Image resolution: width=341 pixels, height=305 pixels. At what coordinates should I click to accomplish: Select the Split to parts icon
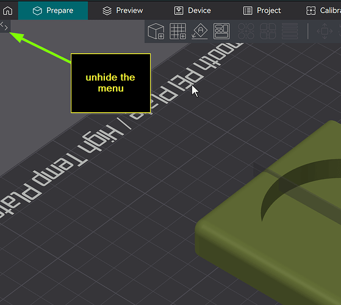pos(268,31)
